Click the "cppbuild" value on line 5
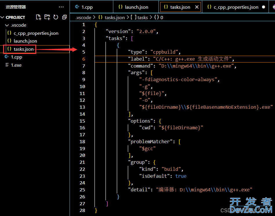The height and width of the screenshot is (216, 275). tap(164, 52)
